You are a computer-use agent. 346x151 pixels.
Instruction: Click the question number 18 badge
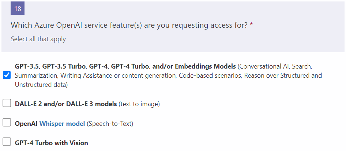click(x=18, y=9)
